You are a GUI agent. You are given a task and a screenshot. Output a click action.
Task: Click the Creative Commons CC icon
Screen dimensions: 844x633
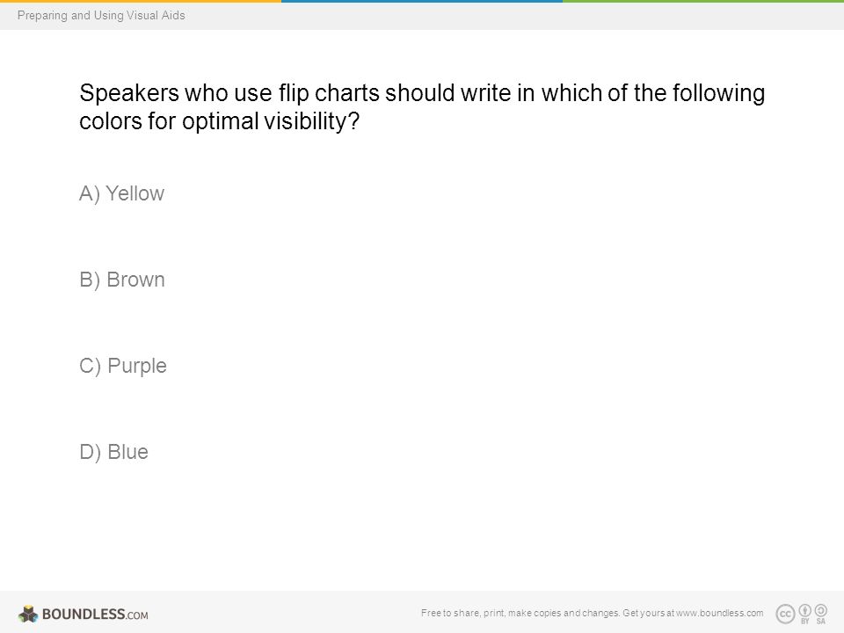pos(785,615)
